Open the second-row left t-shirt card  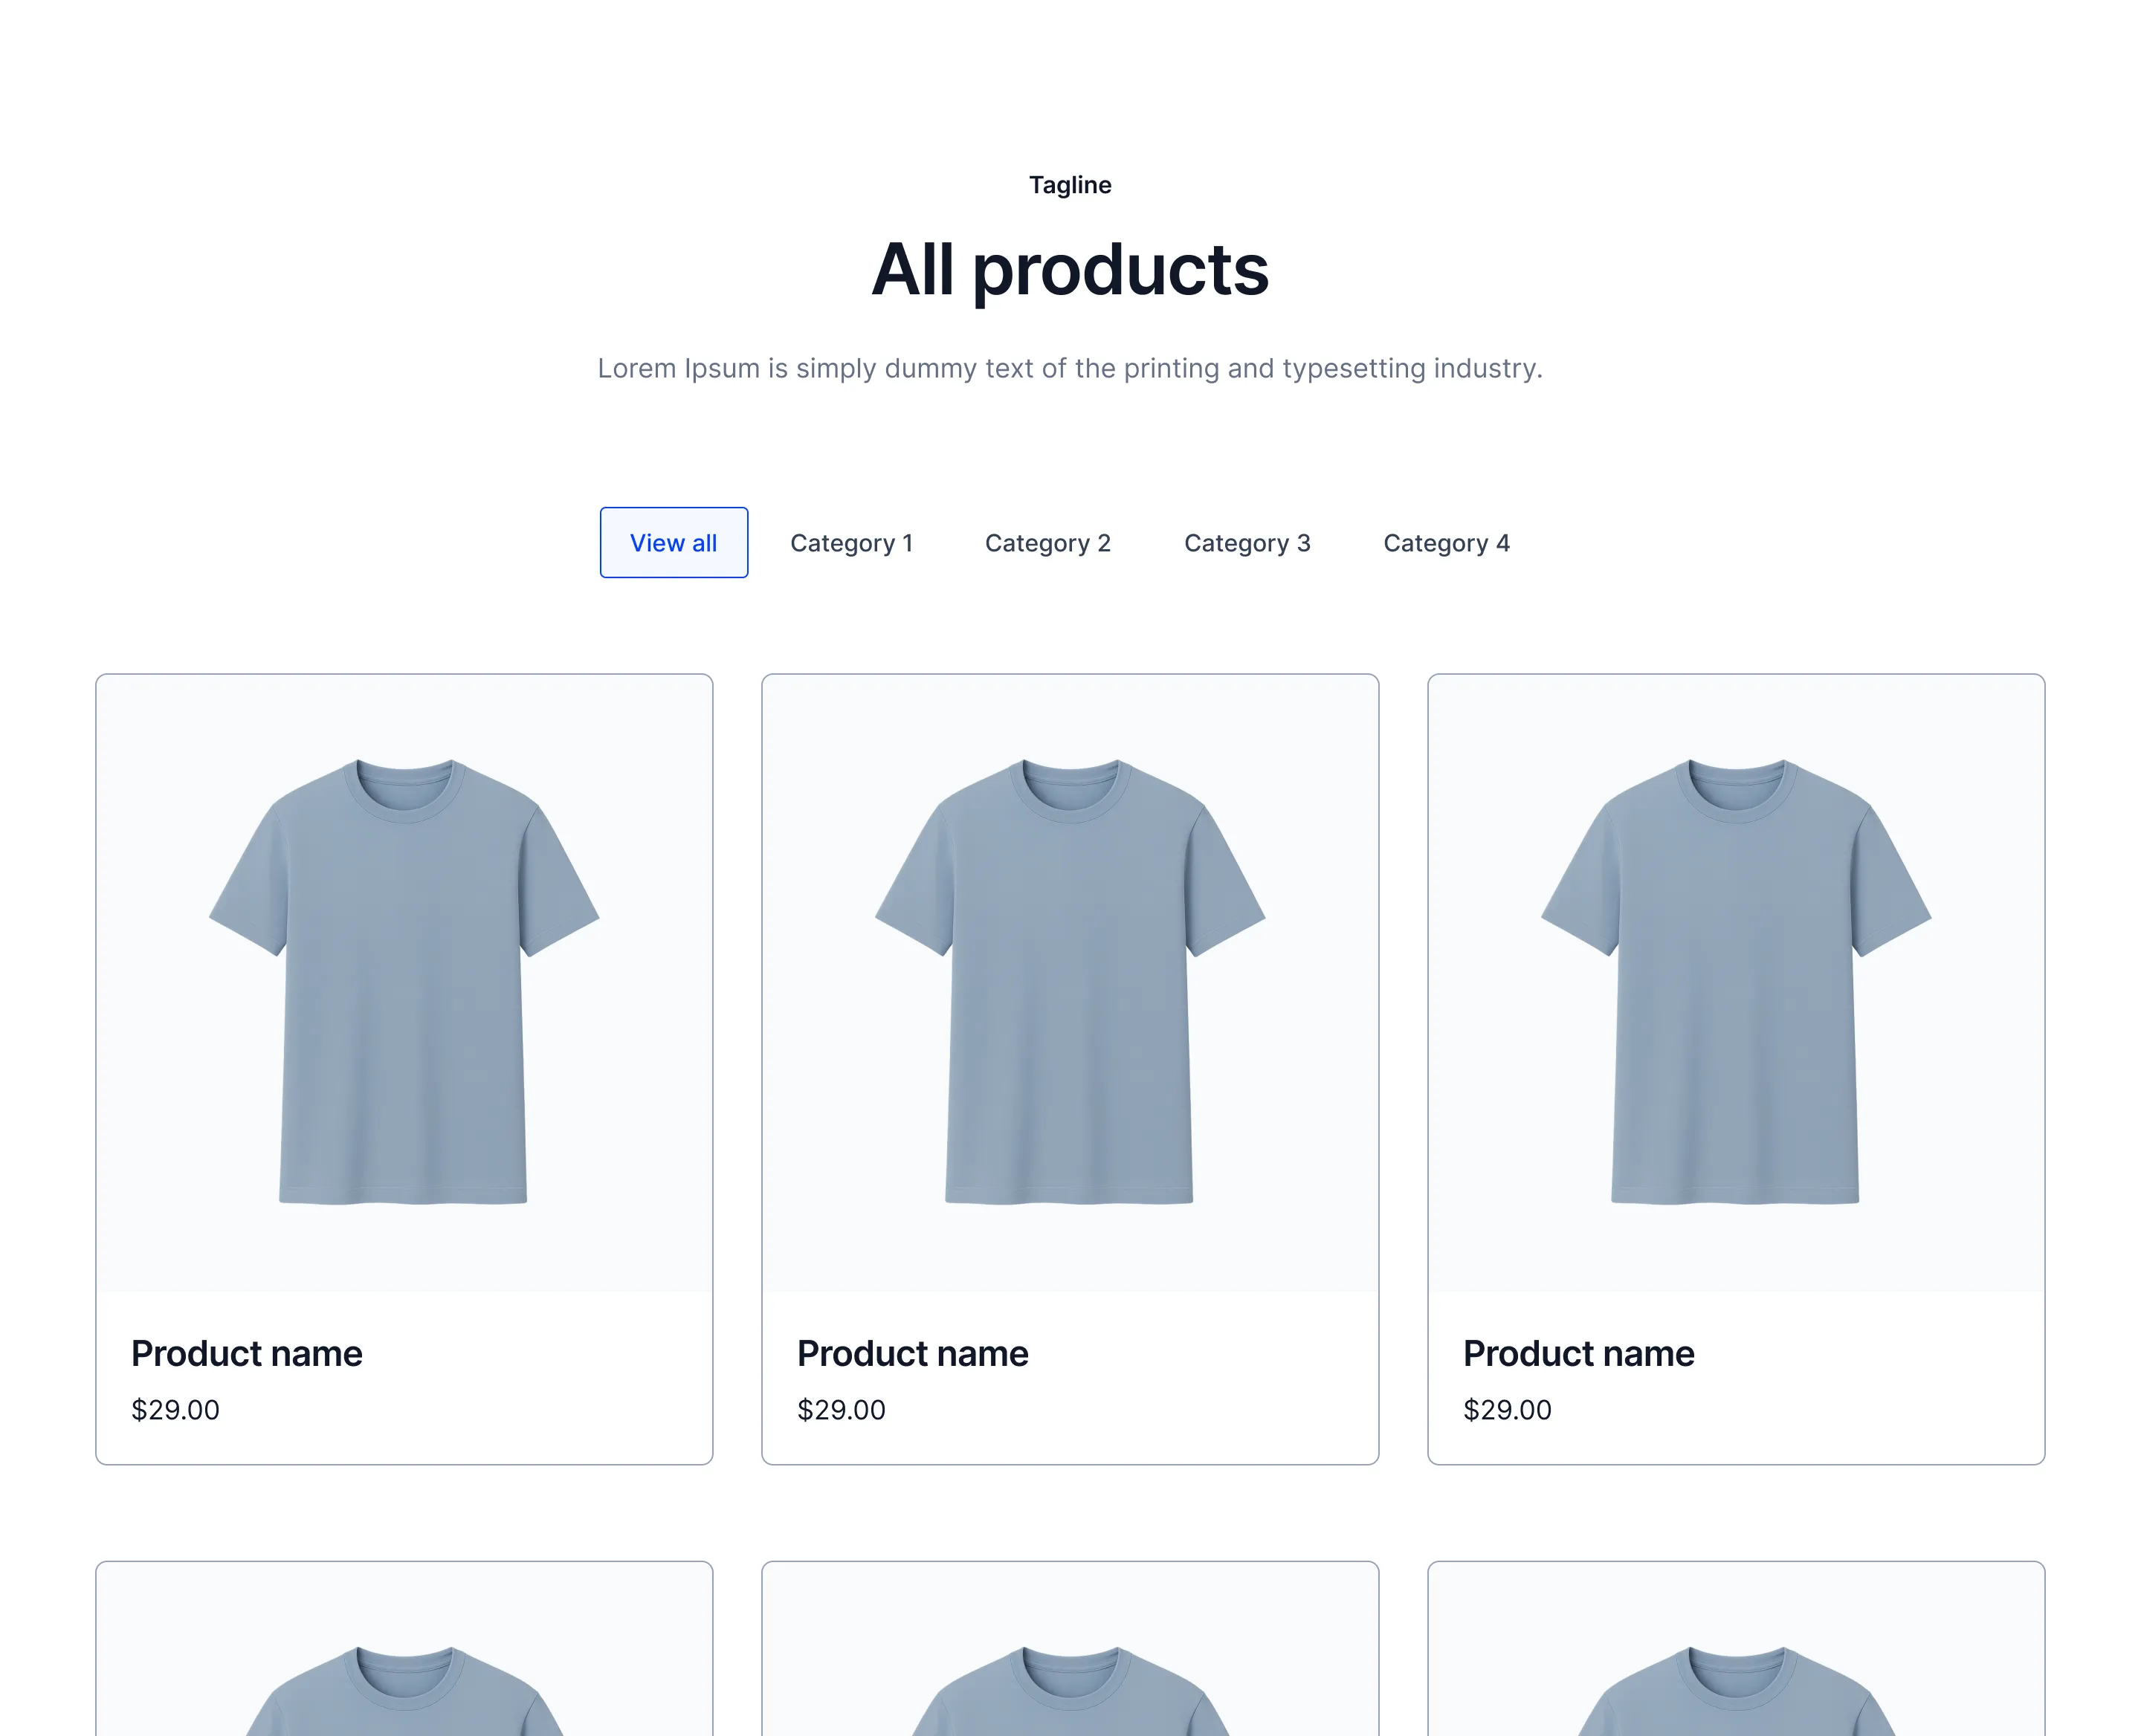[x=404, y=1649]
